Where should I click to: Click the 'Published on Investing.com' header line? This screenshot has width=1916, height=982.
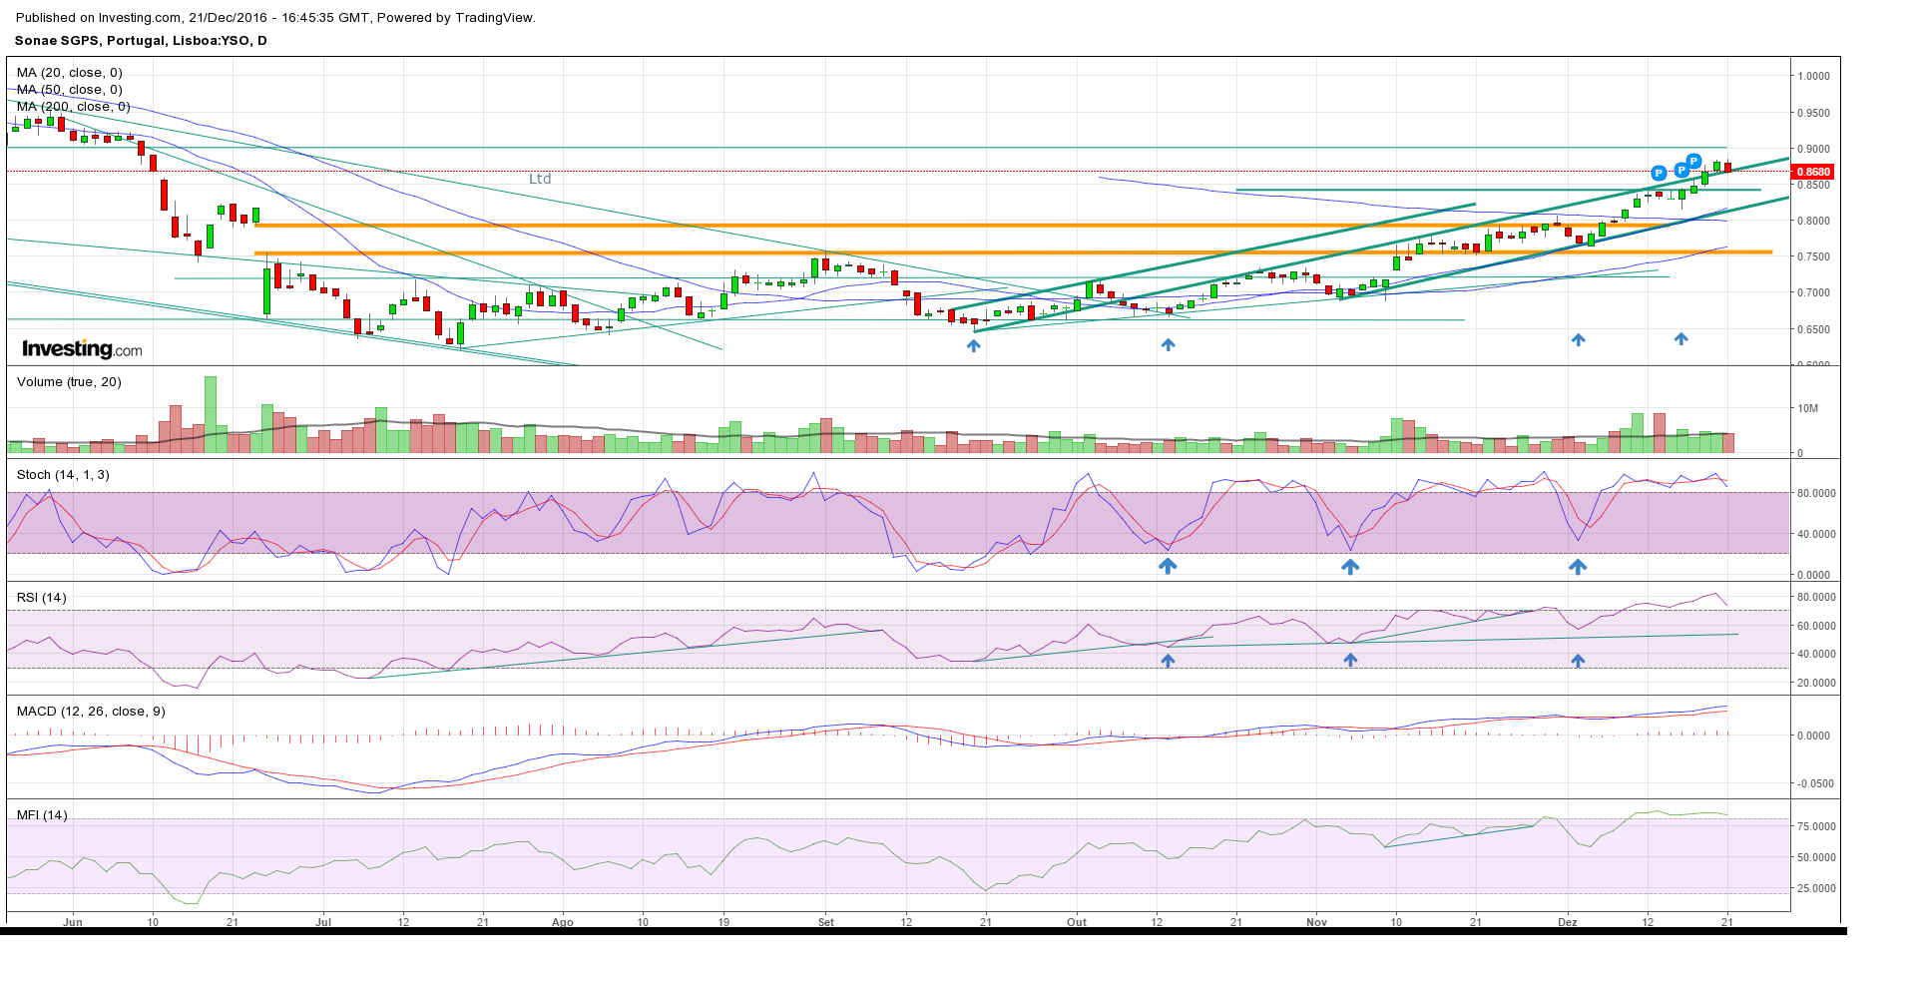point(275,18)
